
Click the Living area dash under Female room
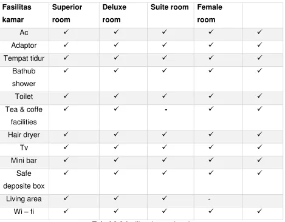click(210, 200)
